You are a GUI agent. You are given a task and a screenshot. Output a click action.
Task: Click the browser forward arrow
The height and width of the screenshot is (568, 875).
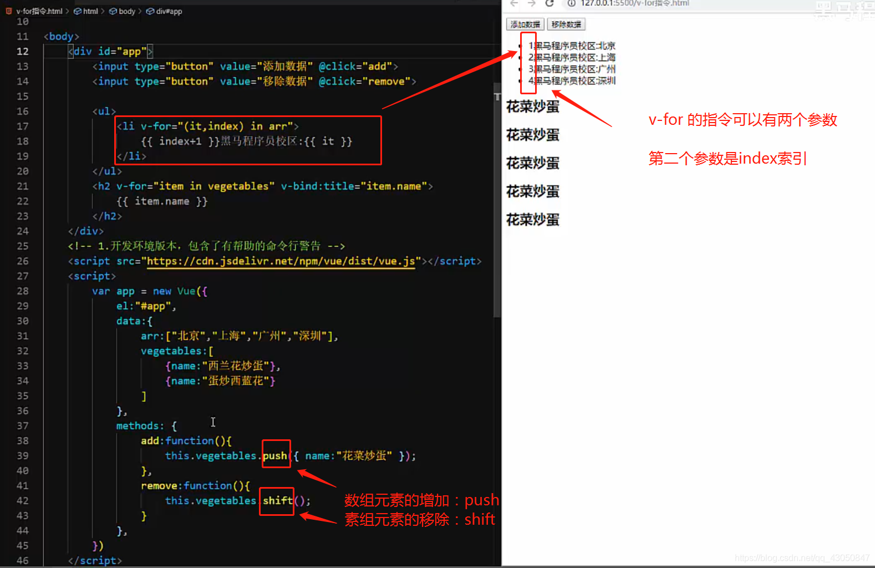tap(532, 3)
